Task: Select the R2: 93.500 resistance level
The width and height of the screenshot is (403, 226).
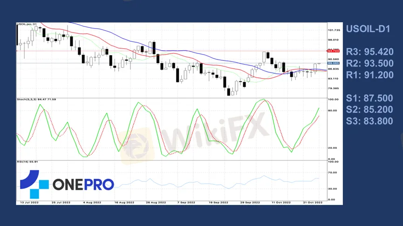Action: [x=369, y=63]
